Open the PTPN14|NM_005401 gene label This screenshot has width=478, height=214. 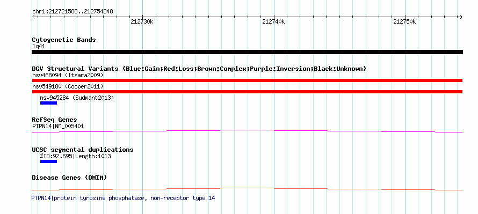click(58, 126)
